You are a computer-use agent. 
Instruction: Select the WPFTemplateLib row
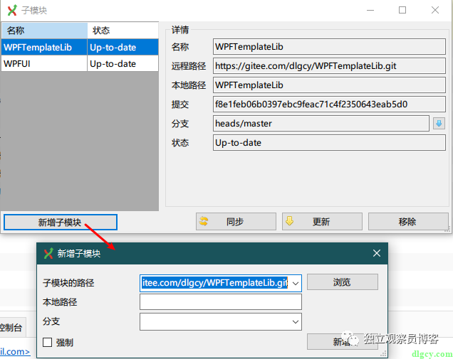click(80, 48)
